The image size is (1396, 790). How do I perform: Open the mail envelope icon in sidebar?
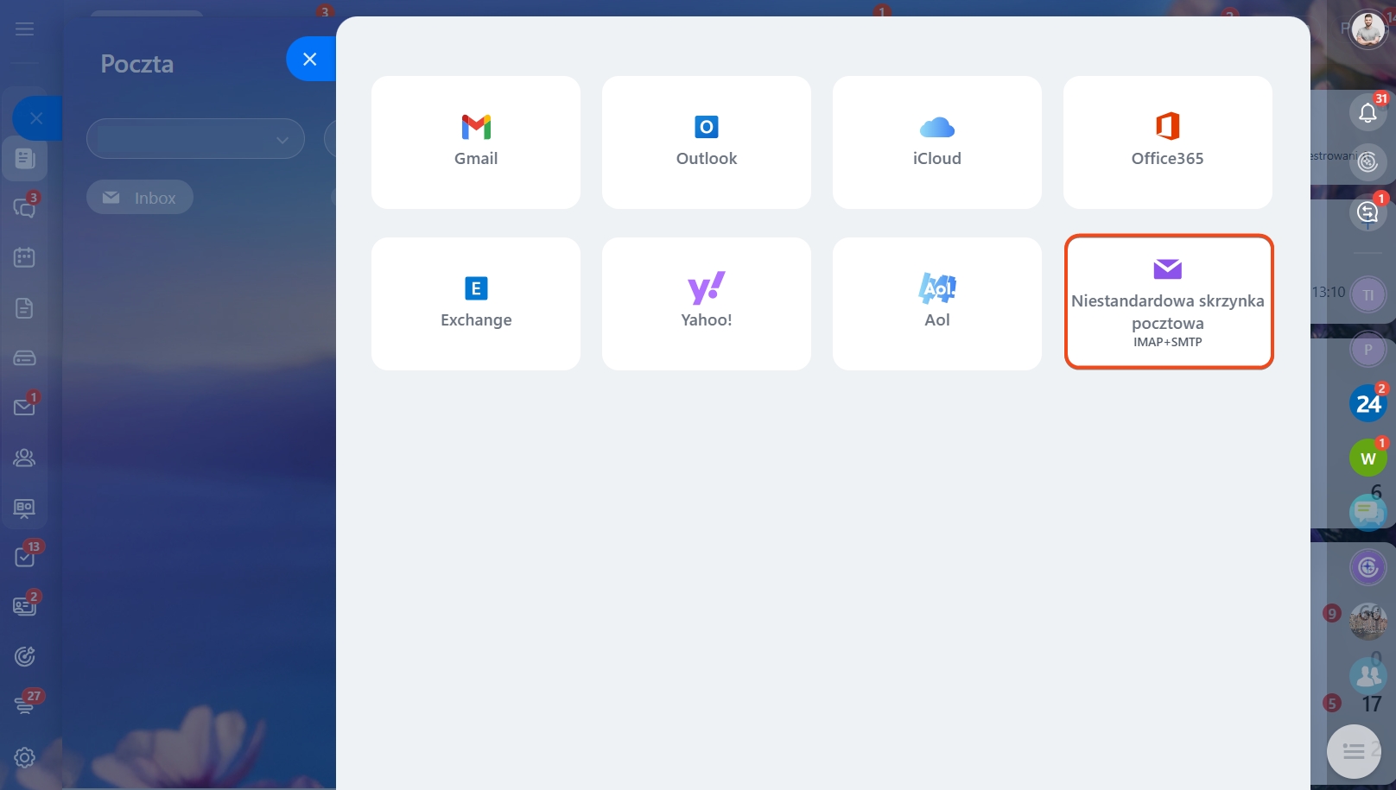coord(24,407)
